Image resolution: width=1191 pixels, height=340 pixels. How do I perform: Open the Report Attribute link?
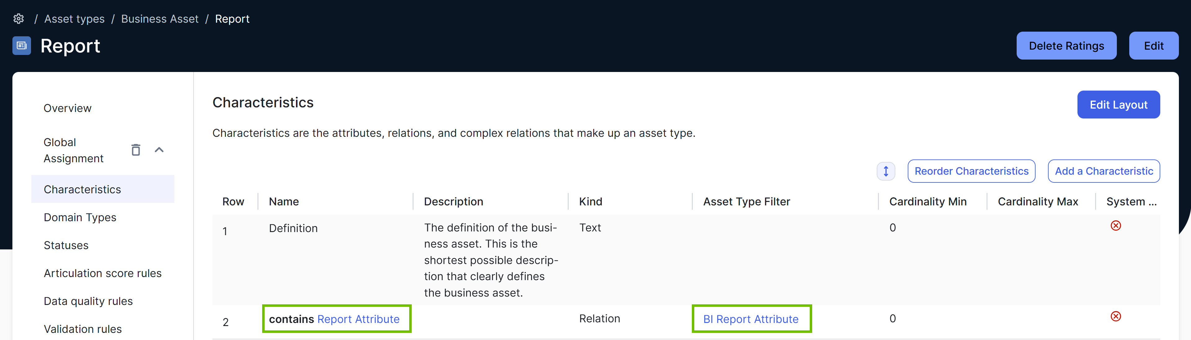358,319
